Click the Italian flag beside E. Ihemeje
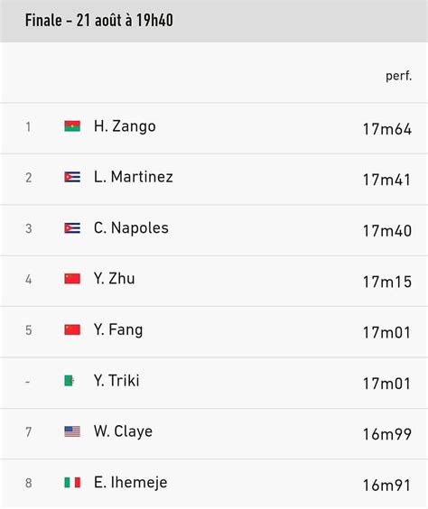This screenshot has height=509, width=428. coord(72,483)
